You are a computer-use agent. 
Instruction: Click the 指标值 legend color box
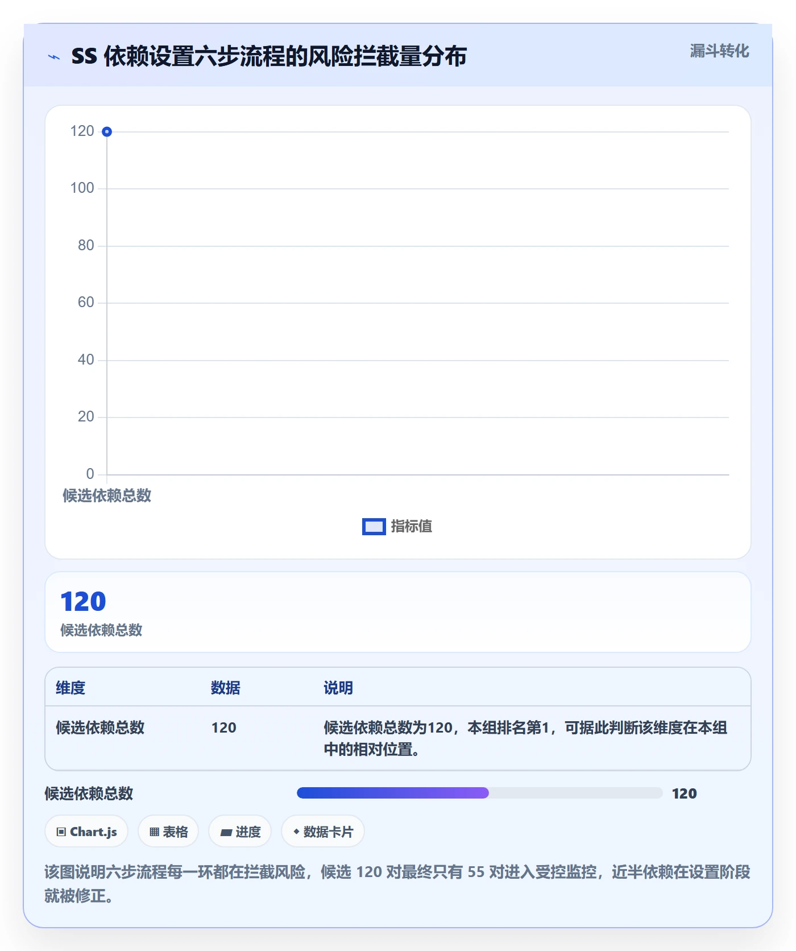click(374, 527)
